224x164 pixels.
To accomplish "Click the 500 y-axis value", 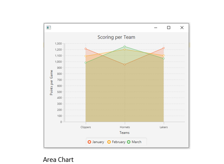I will click(x=60, y=92).
